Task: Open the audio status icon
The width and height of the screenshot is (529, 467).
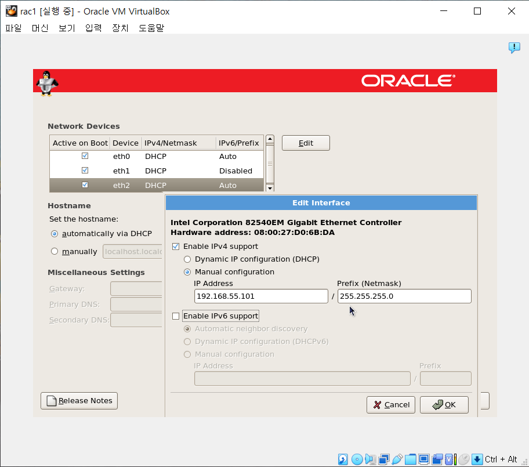Action: [371, 459]
